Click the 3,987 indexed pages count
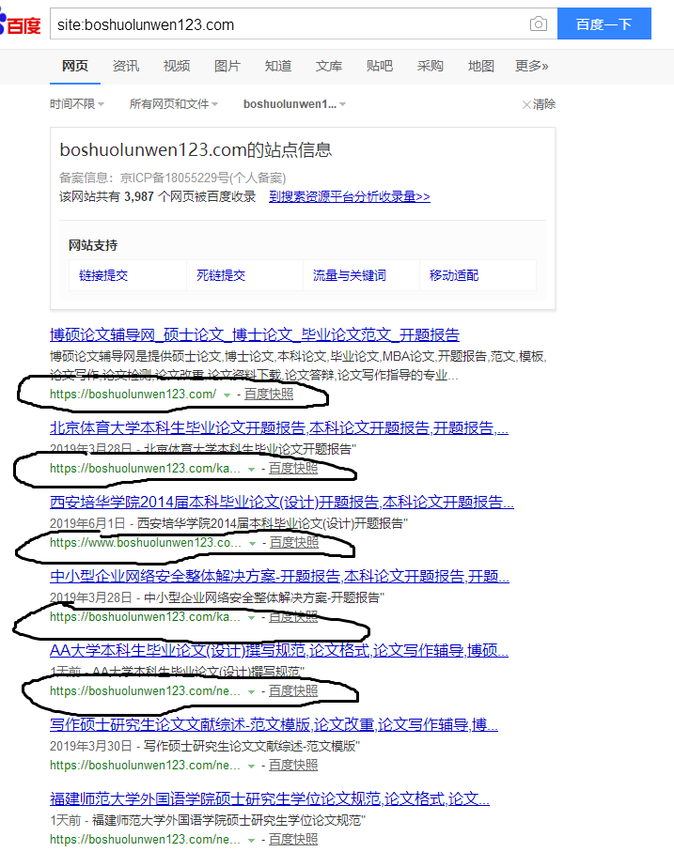This screenshot has height=852, width=674. 138,196
